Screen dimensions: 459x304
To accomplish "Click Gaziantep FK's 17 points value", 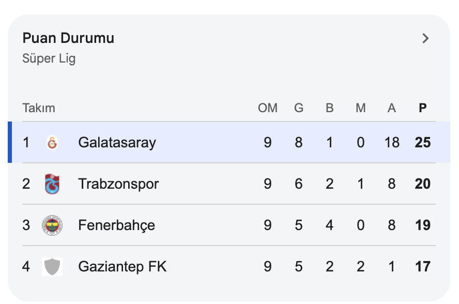I will [423, 267].
